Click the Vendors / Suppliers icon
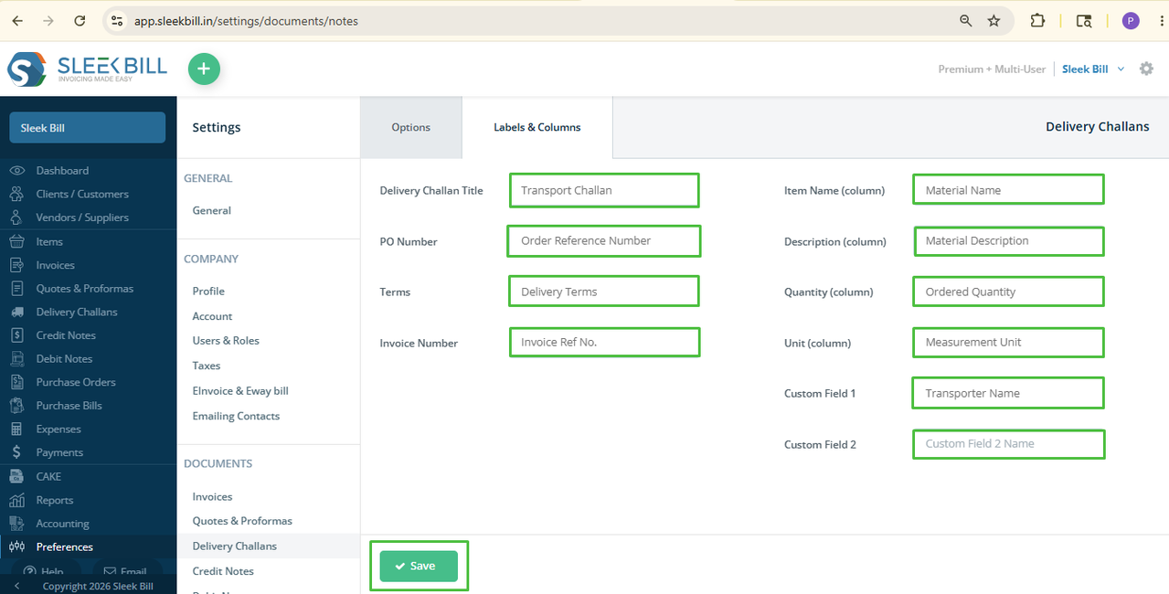 (16, 217)
